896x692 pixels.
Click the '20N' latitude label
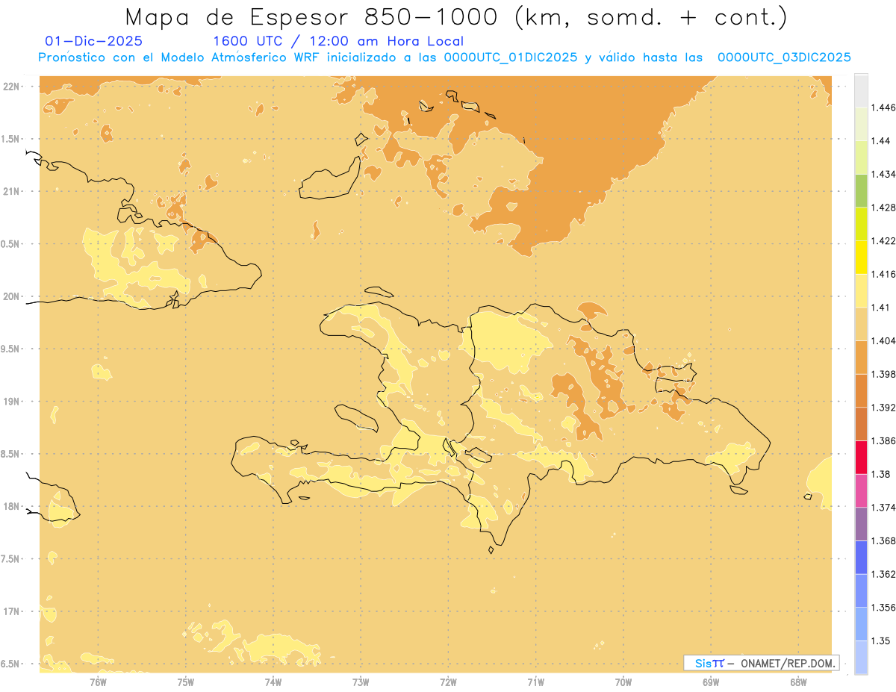(x=11, y=296)
